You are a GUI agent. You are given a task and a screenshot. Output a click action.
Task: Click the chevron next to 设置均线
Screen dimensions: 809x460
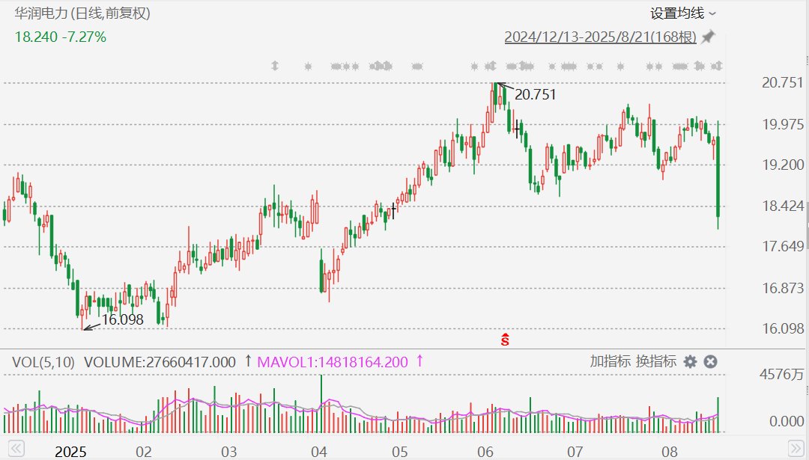point(712,13)
